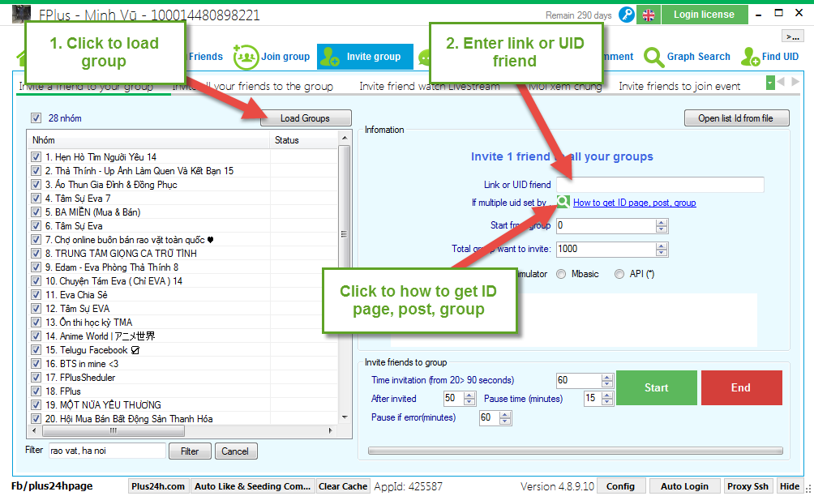
Task: Click the Hide button
Action: coord(790,486)
